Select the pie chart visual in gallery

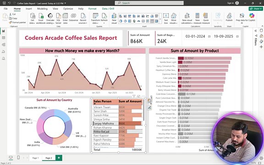(121, 21)
